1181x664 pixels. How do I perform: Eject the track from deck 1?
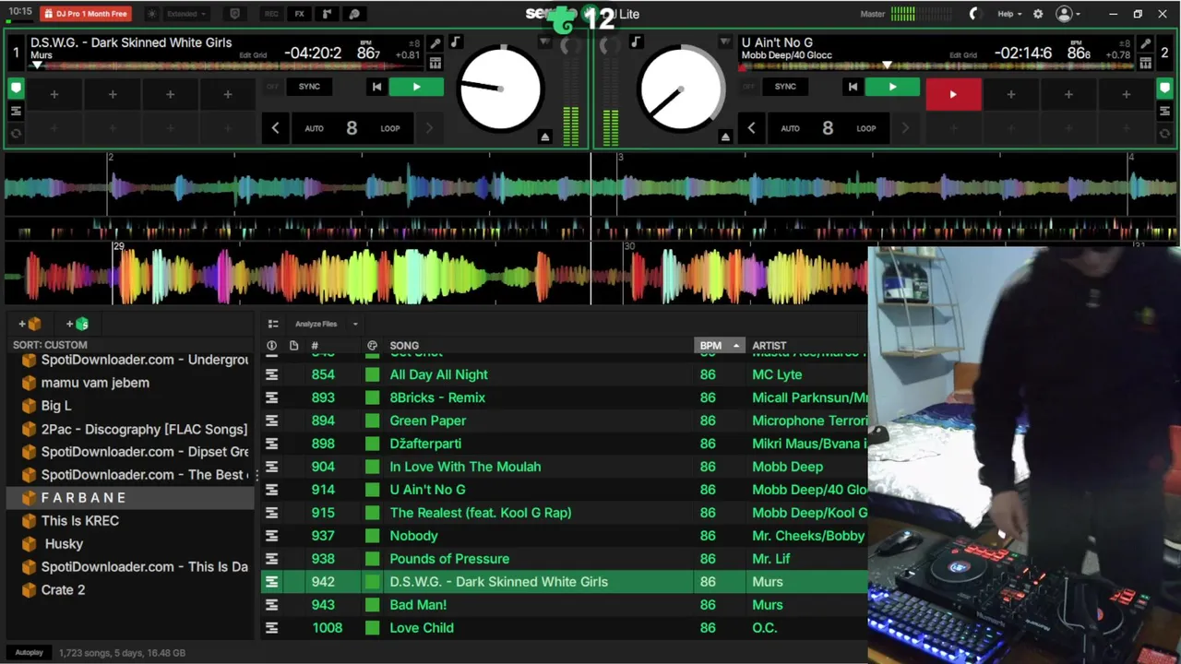pyautogui.click(x=544, y=136)
